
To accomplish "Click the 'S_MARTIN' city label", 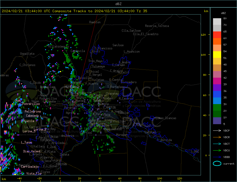I will point(109,108).
